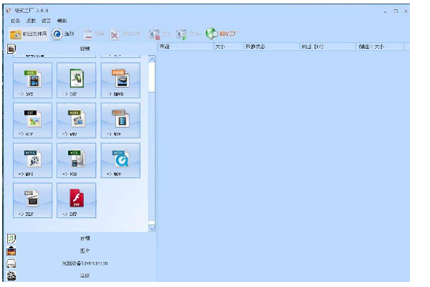Click the FLV conversion icon

[x=32, y=200]
